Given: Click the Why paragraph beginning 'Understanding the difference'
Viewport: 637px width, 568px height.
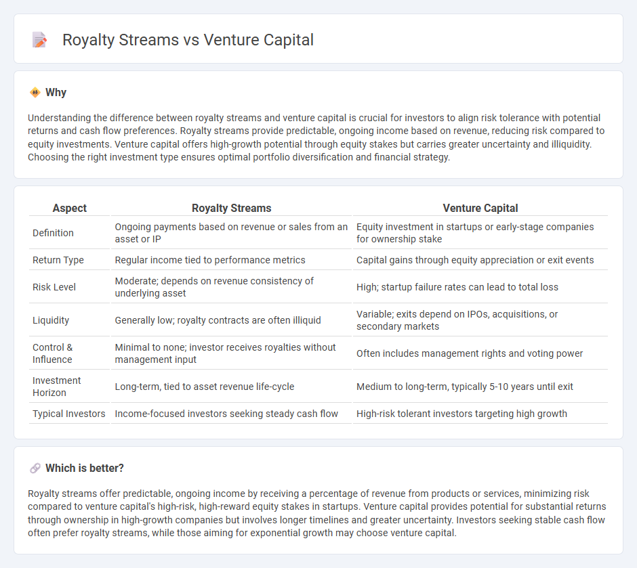Looking at the screenshot, I should (x=316, y=137).
